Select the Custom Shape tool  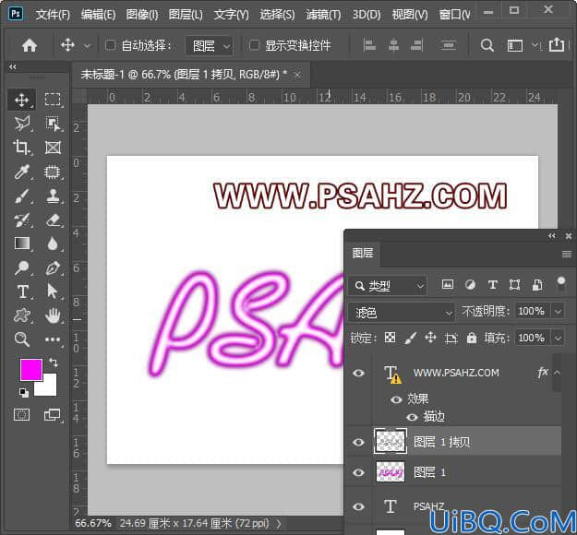(x=22, y=315)
